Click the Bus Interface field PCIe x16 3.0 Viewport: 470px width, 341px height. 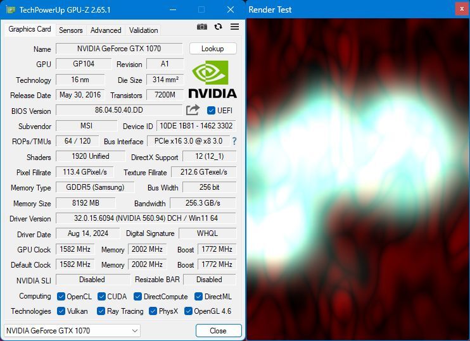(188, 141)
